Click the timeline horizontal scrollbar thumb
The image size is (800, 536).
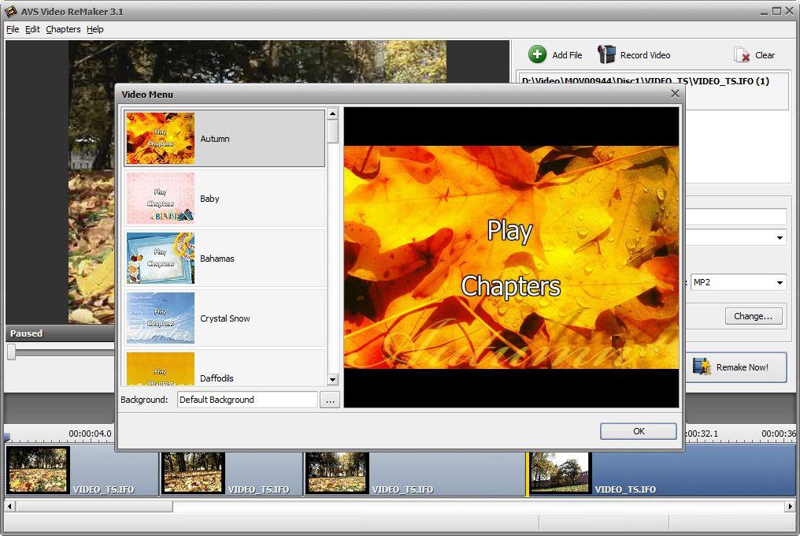click(x=94, y=506)
